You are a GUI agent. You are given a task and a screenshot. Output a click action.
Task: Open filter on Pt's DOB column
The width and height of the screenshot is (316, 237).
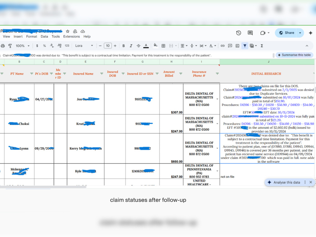pyautogui.click(x=52, y=74)
